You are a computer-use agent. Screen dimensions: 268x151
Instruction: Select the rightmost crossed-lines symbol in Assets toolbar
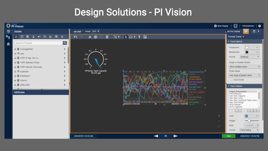pyautogui.click(x=62, y=37)
